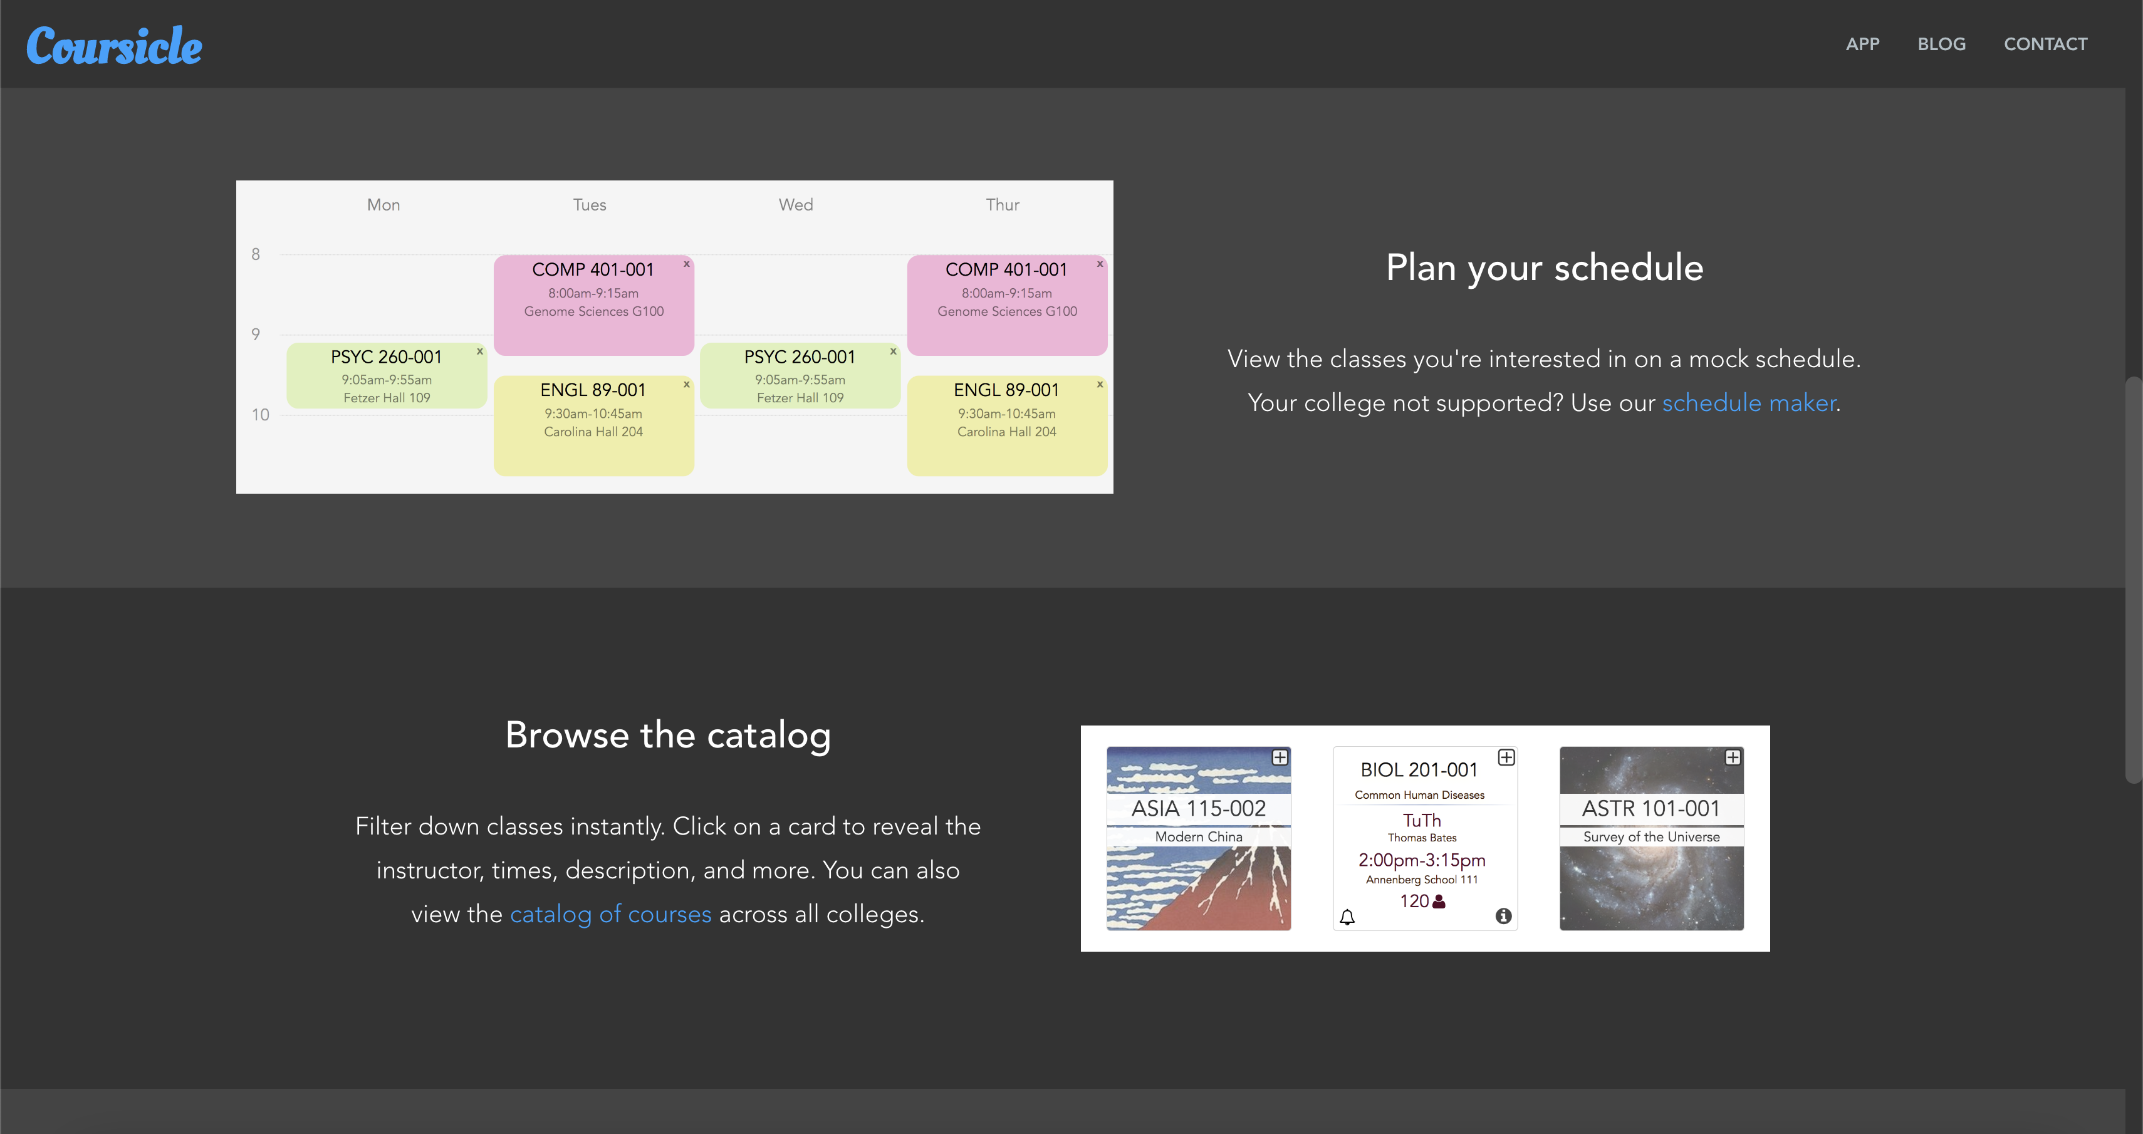Click the seat count person icon next to 120

(x=1439, y=902)
